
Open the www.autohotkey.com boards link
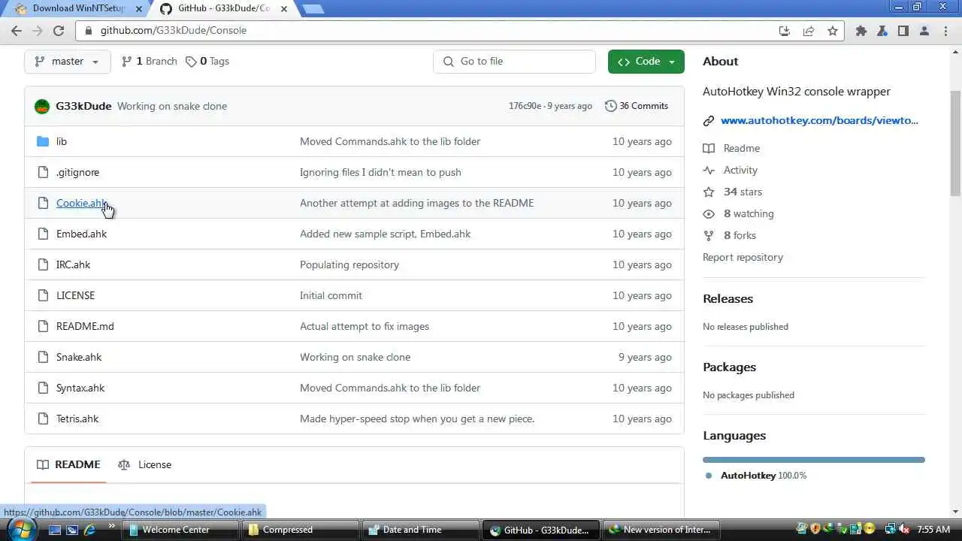[x=819, y=120]
